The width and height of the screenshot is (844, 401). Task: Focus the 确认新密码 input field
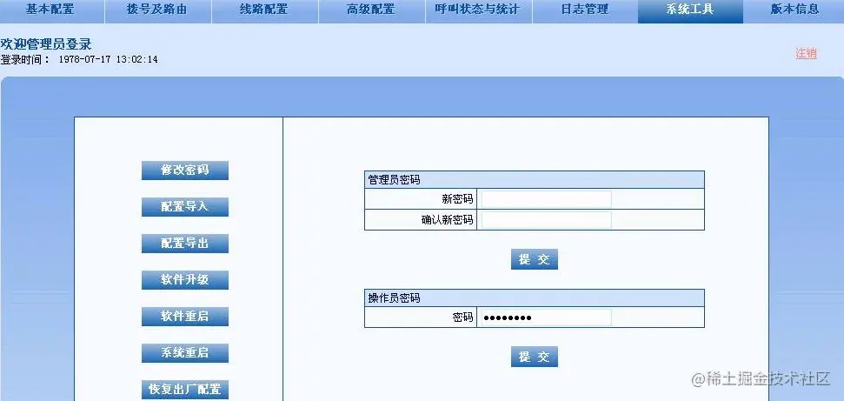547,220
